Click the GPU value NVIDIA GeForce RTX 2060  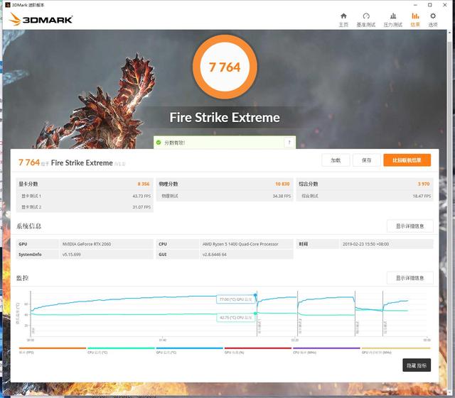tap(87, 244)
